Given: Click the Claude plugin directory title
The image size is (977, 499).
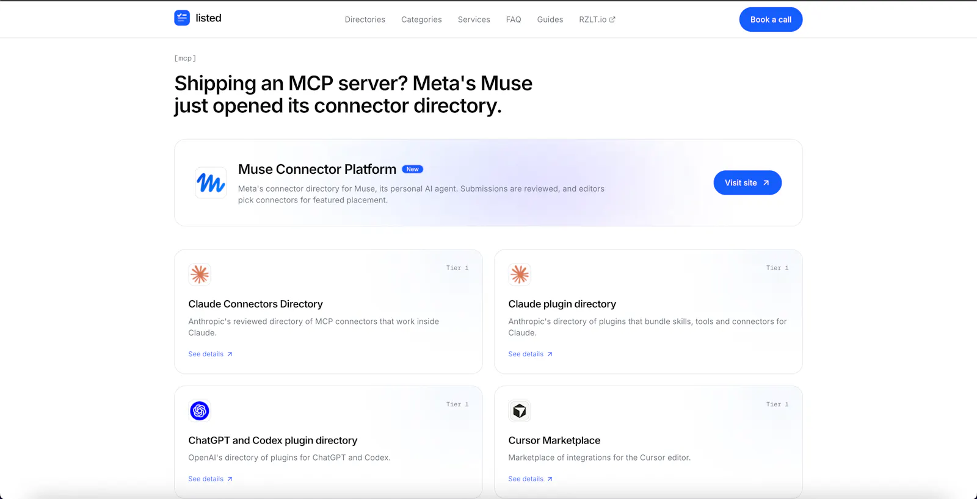Looking at the screenshot, I should coord(562,304).
